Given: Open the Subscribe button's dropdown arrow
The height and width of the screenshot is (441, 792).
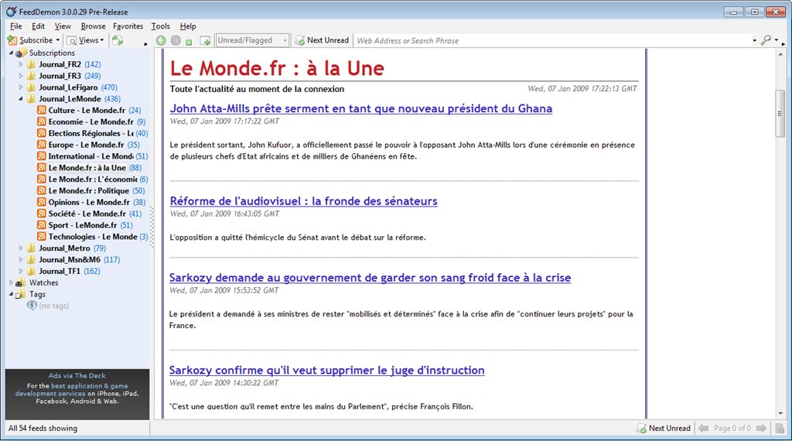Looking at the screenshot, I should pyautogui.click(x=57, y=40).
